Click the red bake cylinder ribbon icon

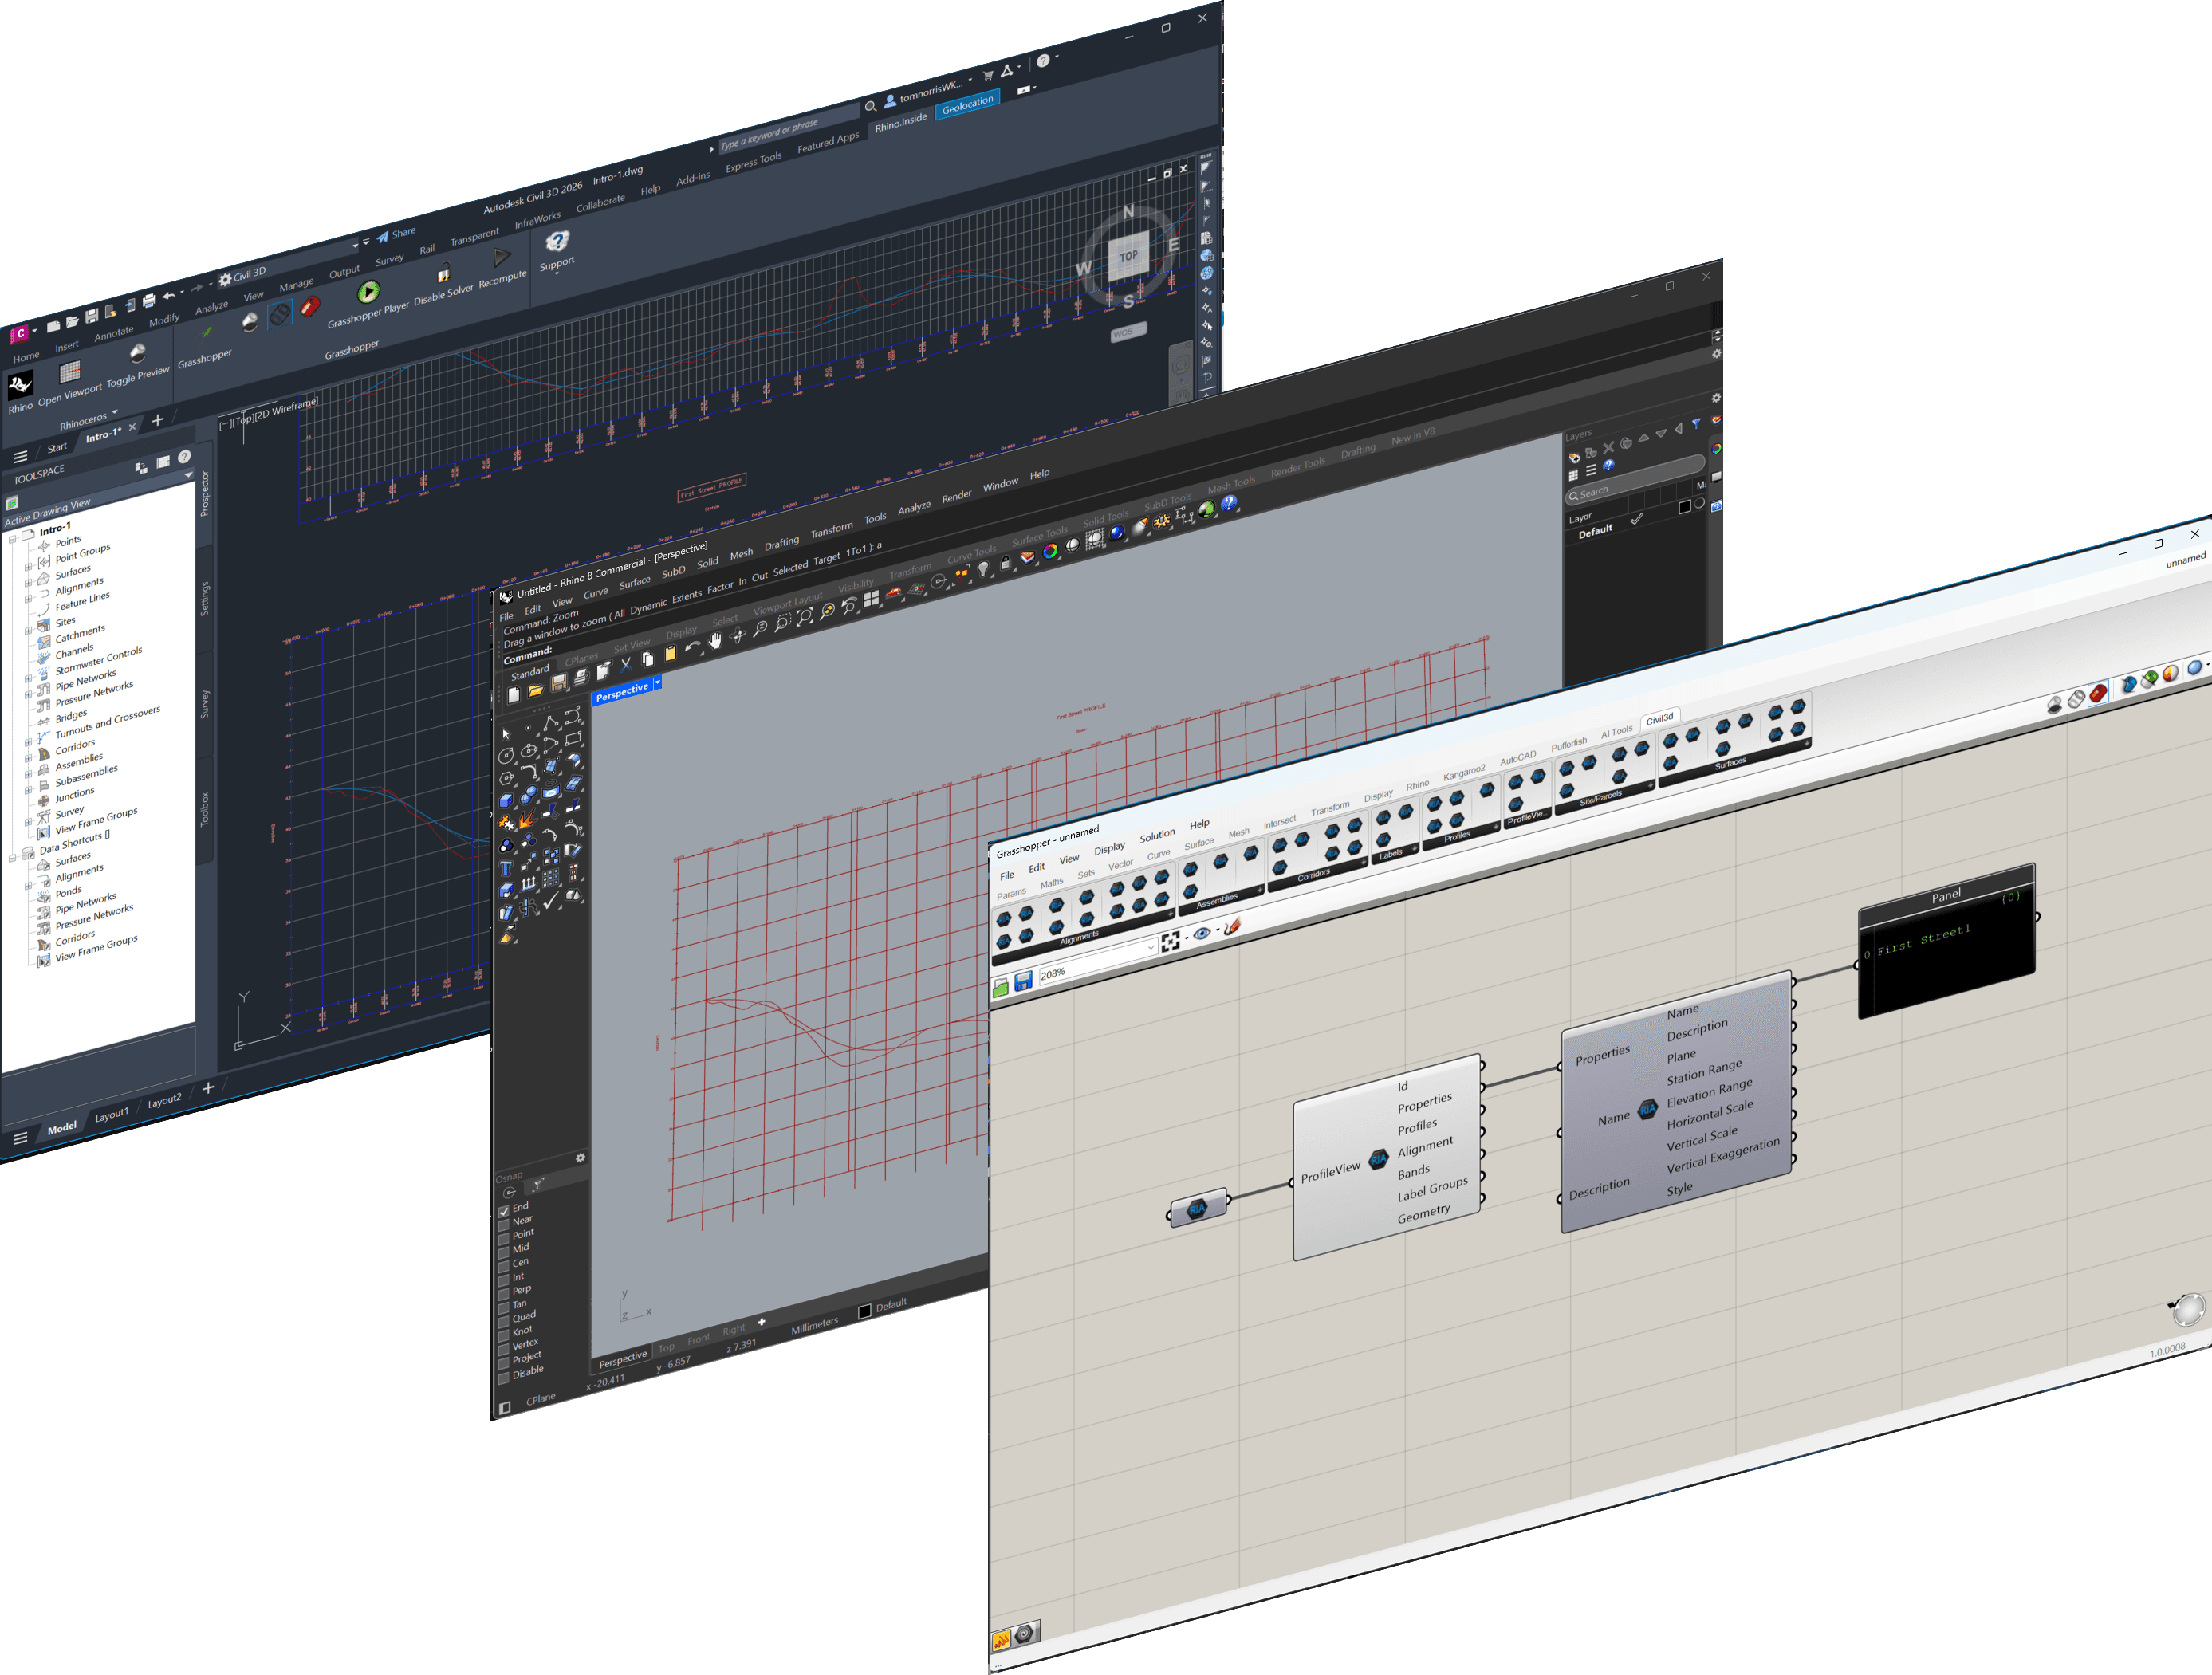(x=310, y=307)
